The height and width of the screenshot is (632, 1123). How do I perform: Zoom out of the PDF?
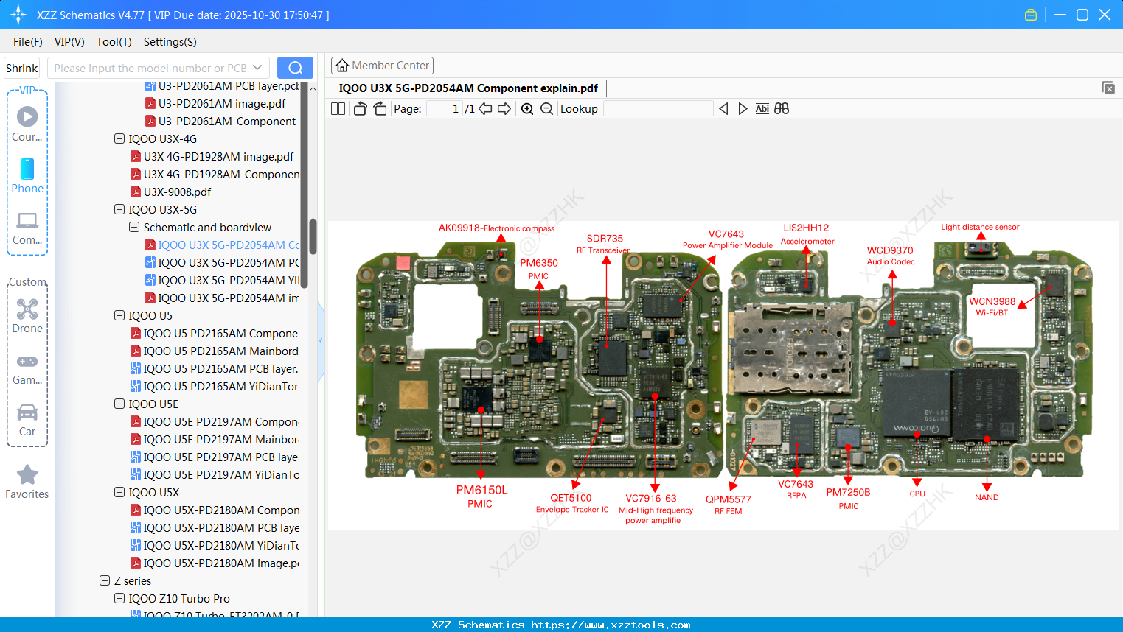point(546,109)
